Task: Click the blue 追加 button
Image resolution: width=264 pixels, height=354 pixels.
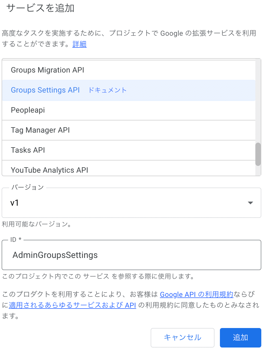Action: tap(240, 337)
